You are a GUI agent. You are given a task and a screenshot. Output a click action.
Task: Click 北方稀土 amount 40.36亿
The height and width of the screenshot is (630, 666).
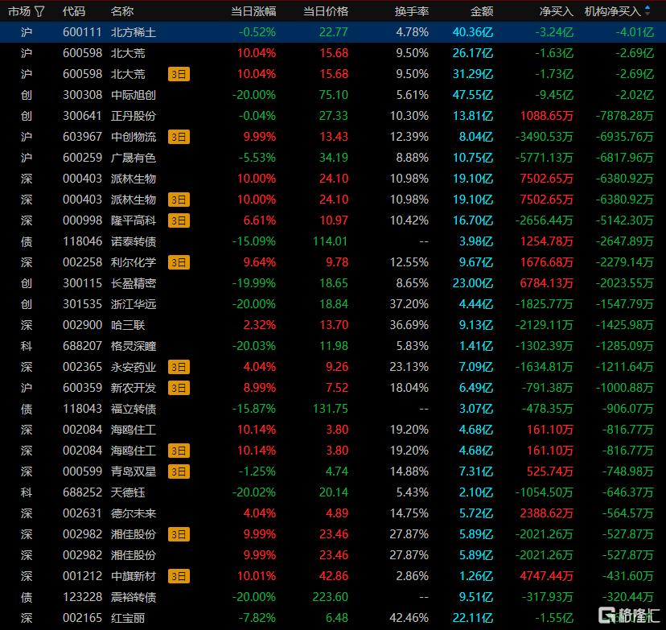pyautogui.click(x=473, y=32)
